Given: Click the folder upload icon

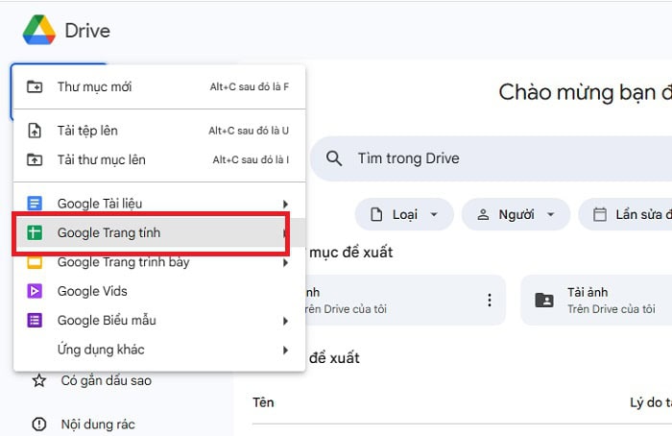Looking at the screenshot, I should (x=36, y=159).
